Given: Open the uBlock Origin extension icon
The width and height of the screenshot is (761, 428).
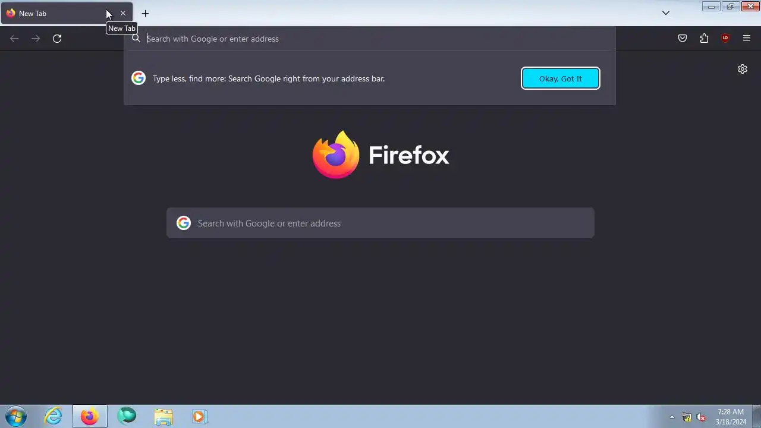Looking at the screenshot, I should (725, 39).
